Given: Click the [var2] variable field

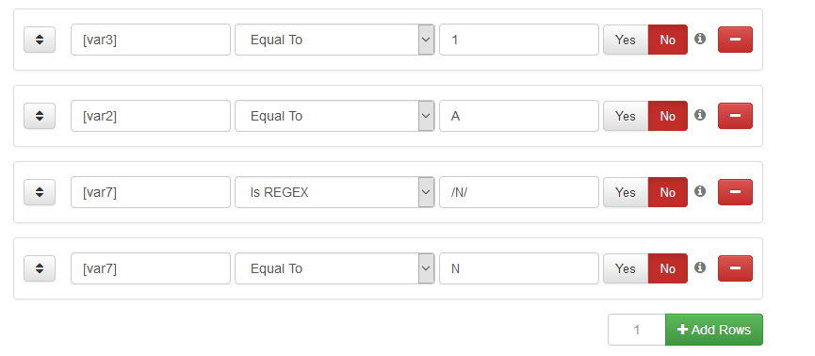Looking at the screenshot, I should 151,116.
